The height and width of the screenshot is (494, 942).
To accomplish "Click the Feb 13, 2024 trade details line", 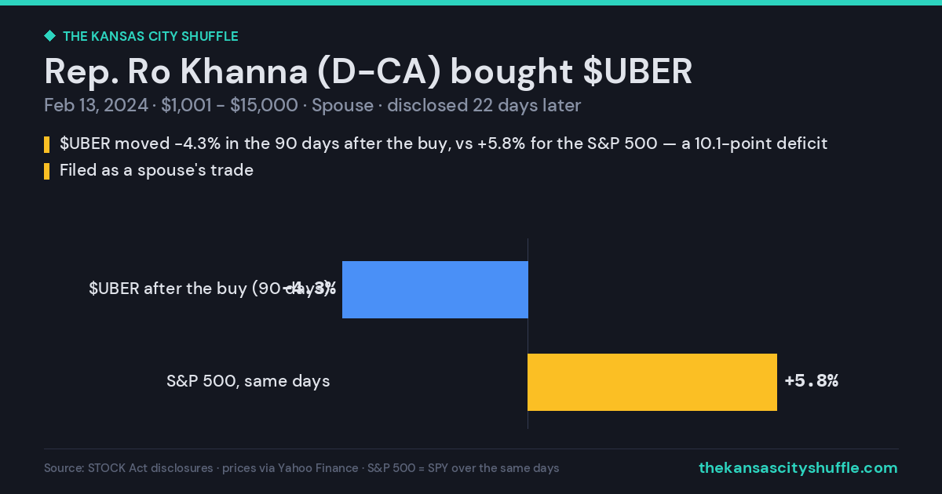I will pos(312,106).
